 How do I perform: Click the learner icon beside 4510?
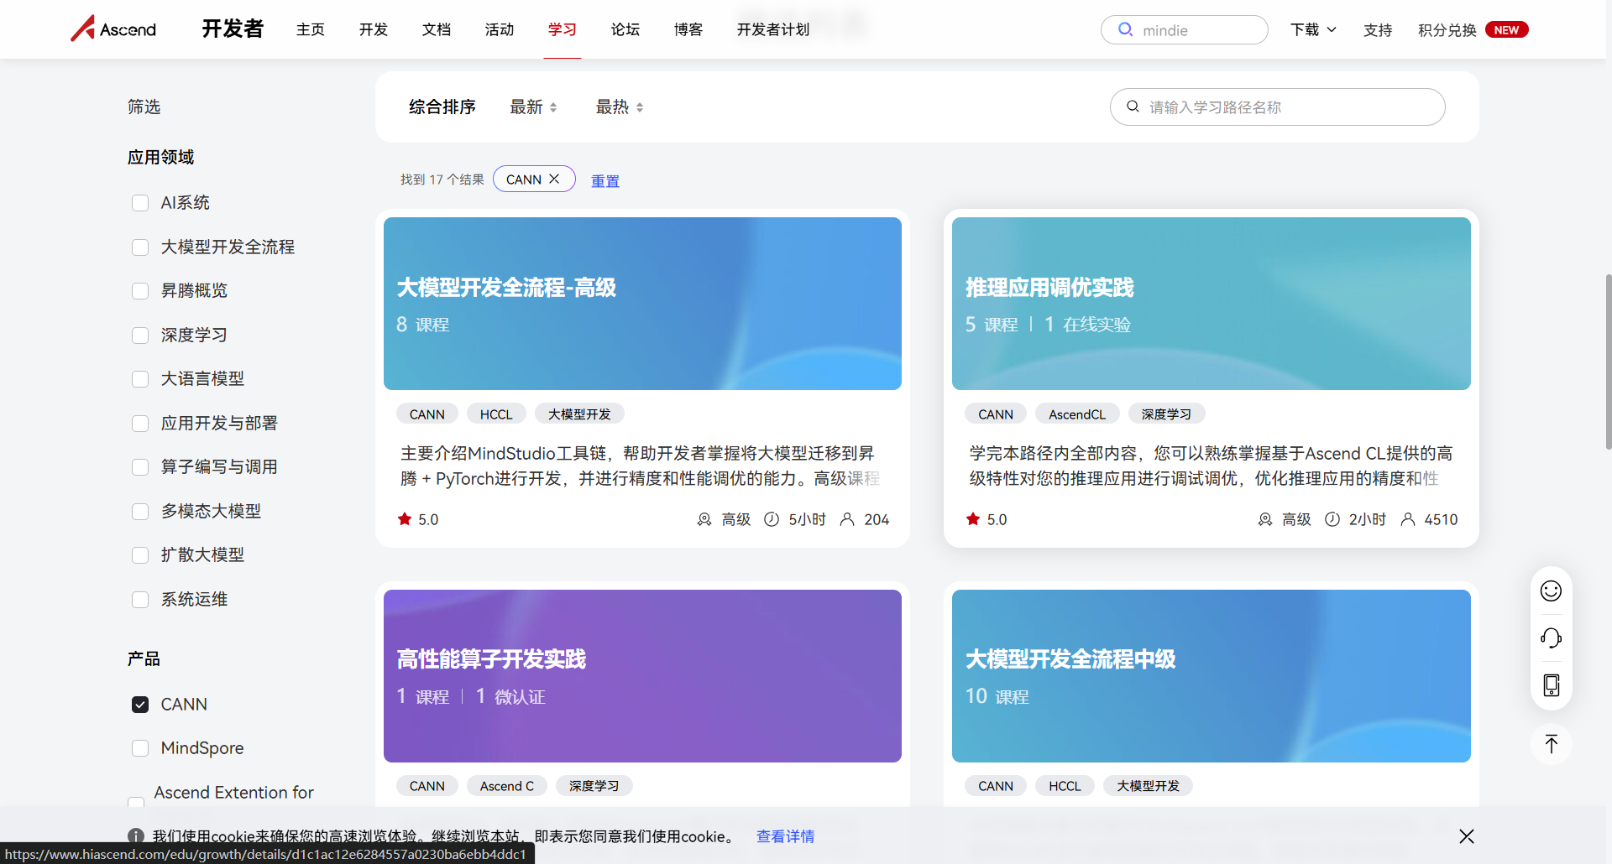pos(1408,519)
